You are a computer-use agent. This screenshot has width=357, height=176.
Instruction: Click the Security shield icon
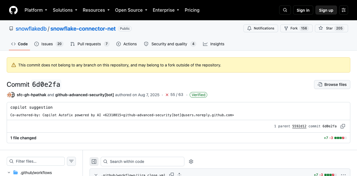[146, 44]
